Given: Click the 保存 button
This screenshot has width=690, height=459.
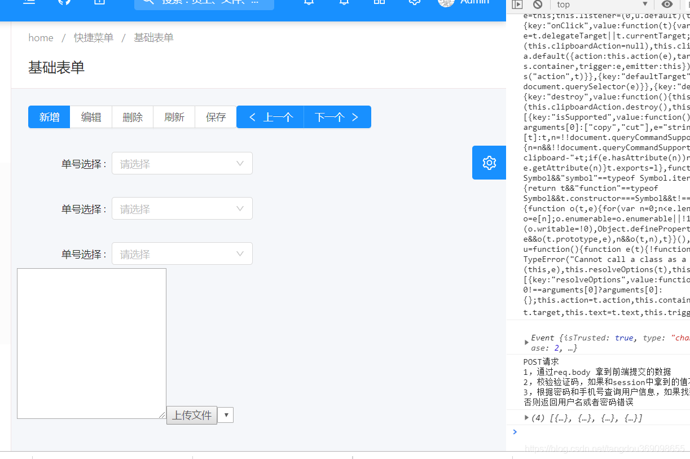Looking at the screenshot, I should point(216,117).
